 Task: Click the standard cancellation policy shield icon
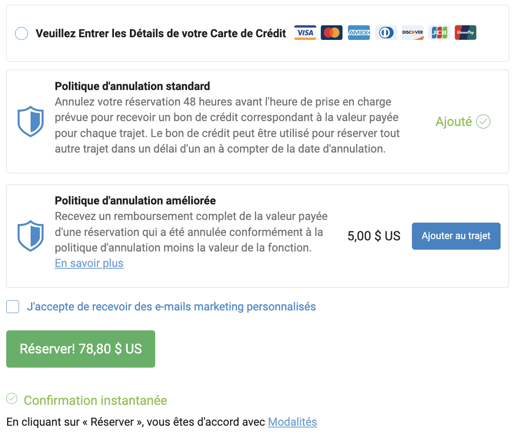click(x=30, y=122)
